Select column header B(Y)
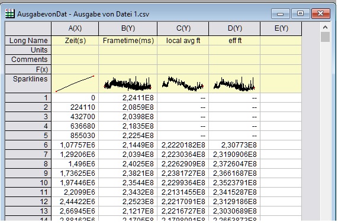Image resolution: width=338 pixels, height=223 pixels. [128, 28]
